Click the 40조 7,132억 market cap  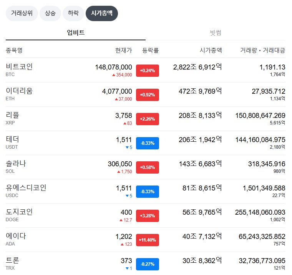tap(202, 237)
